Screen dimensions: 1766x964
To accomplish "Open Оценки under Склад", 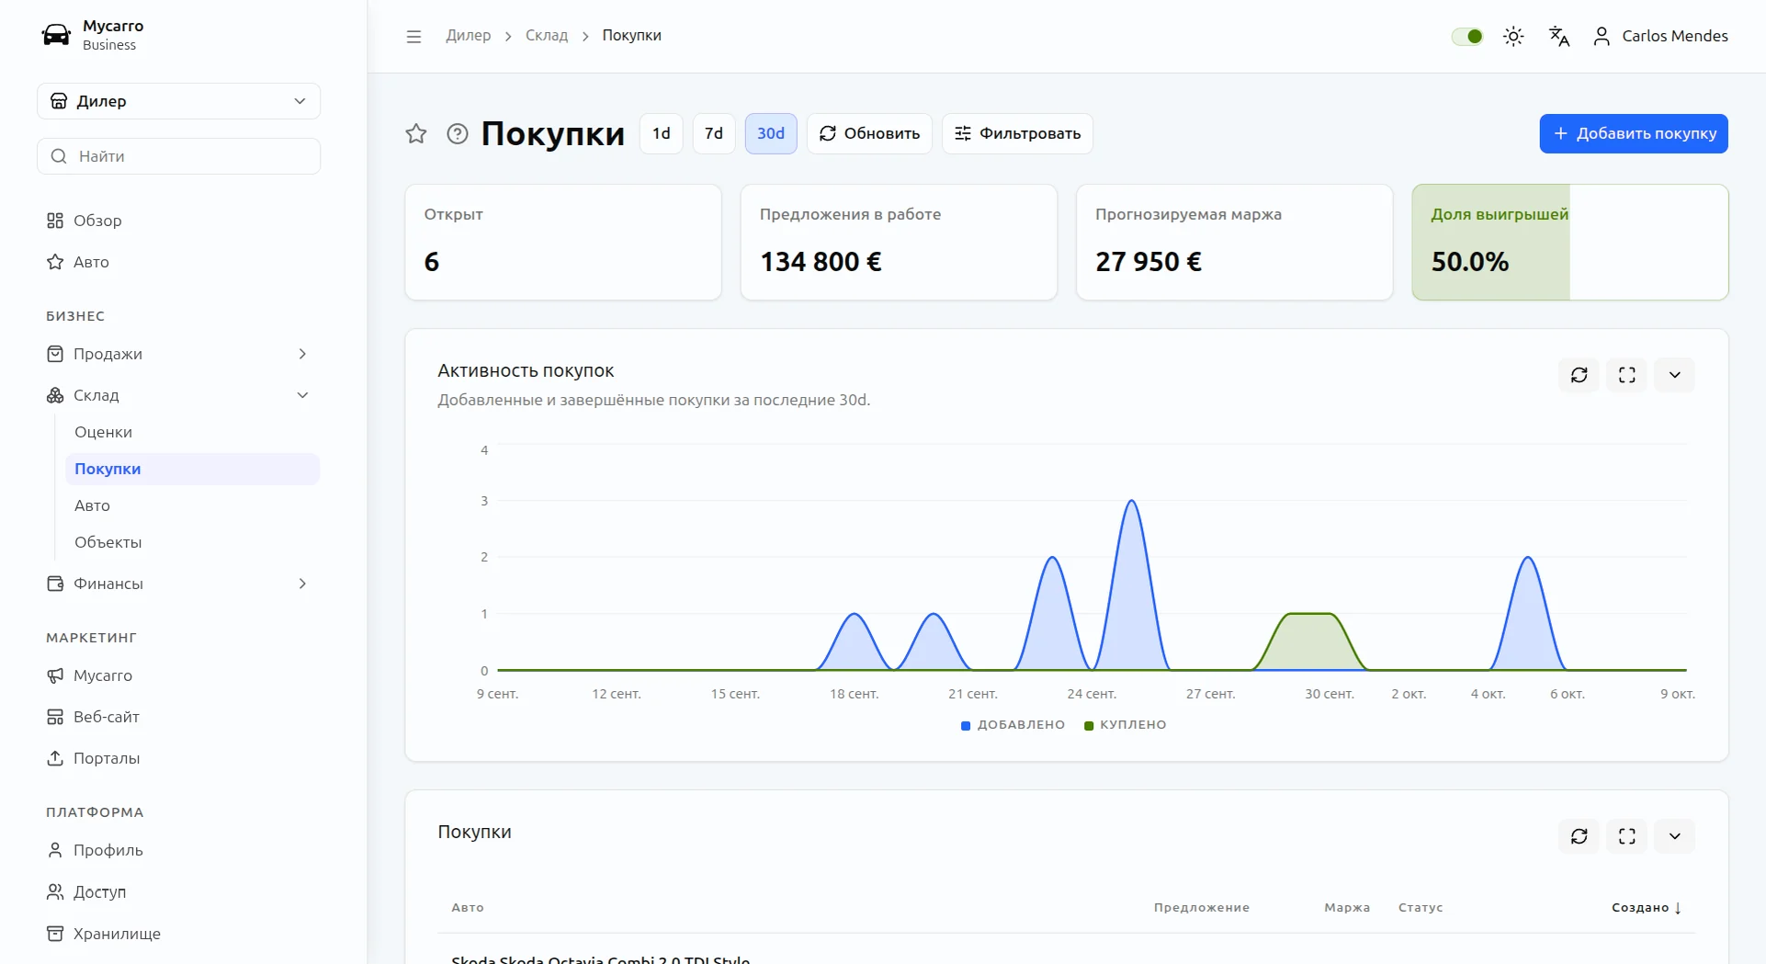I will pyautogui.click(x=192, y=432).
